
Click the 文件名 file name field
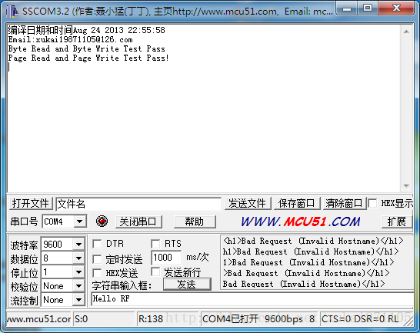coord(138,204)
